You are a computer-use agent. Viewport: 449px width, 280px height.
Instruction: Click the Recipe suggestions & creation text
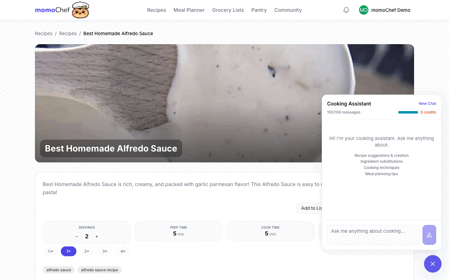coord(382,156)
